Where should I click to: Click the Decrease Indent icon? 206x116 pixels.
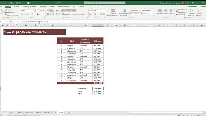pyautogui.click(x=57, y=14)
